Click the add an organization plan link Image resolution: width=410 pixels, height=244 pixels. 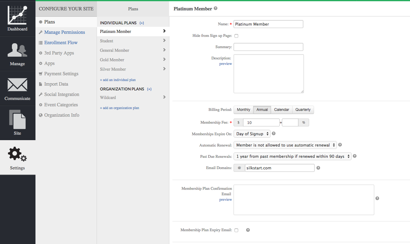(x=120, y=108)
